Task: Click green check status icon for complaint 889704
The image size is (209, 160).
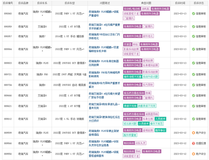Action: [194, 85]
